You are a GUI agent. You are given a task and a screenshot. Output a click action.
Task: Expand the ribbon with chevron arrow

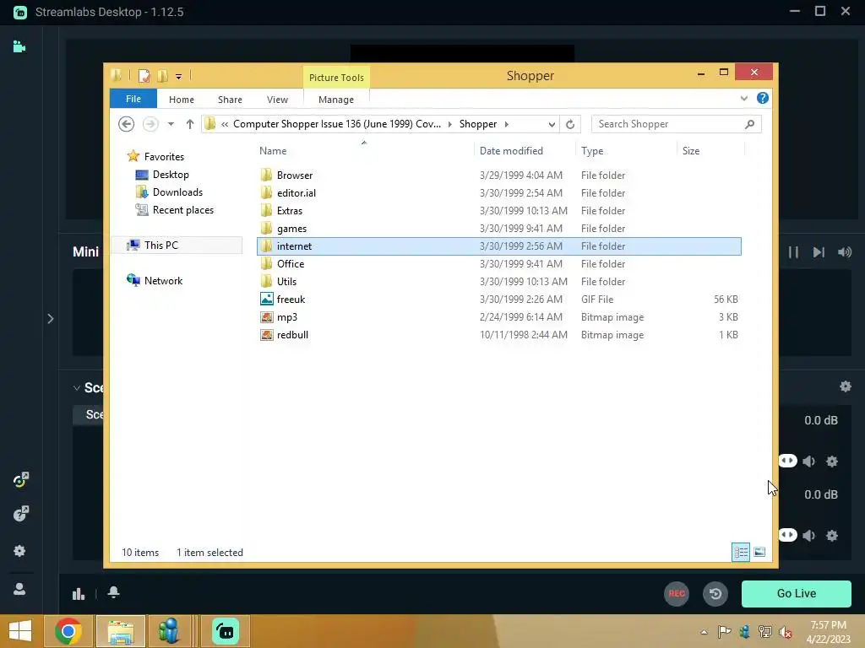coord(743,98)
